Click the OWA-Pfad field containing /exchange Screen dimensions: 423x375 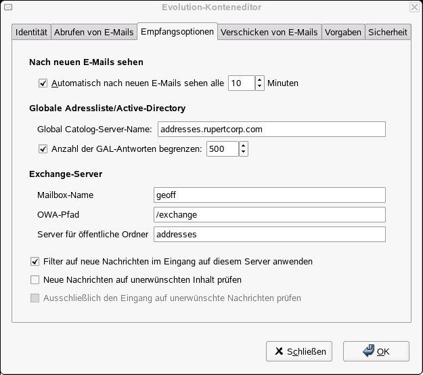pos(269,215)
